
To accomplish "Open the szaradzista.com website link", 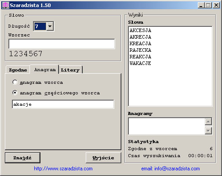I will 63,169.
